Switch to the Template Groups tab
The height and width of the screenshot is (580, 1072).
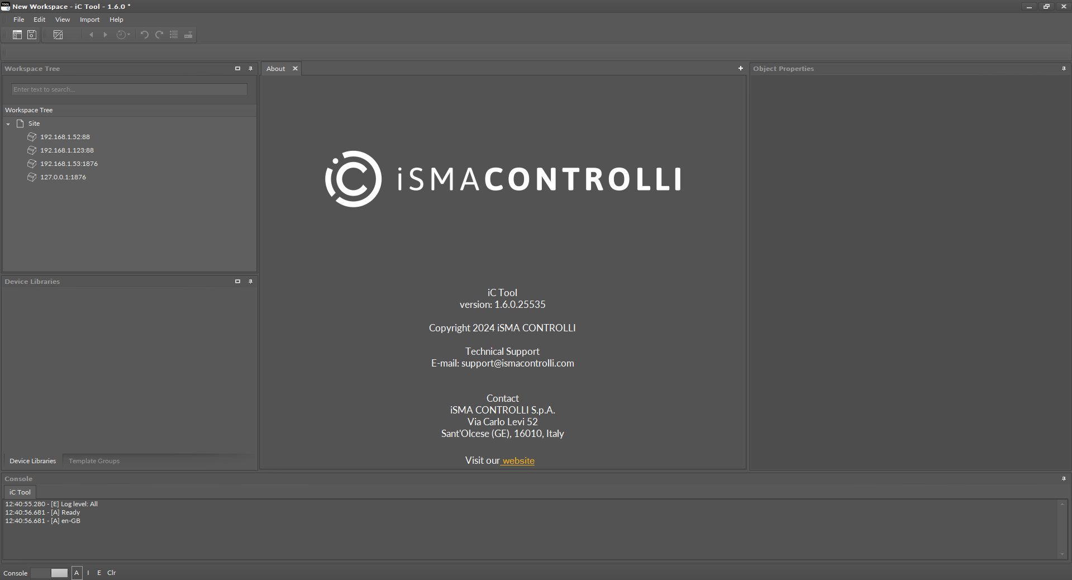pos(94,461)
